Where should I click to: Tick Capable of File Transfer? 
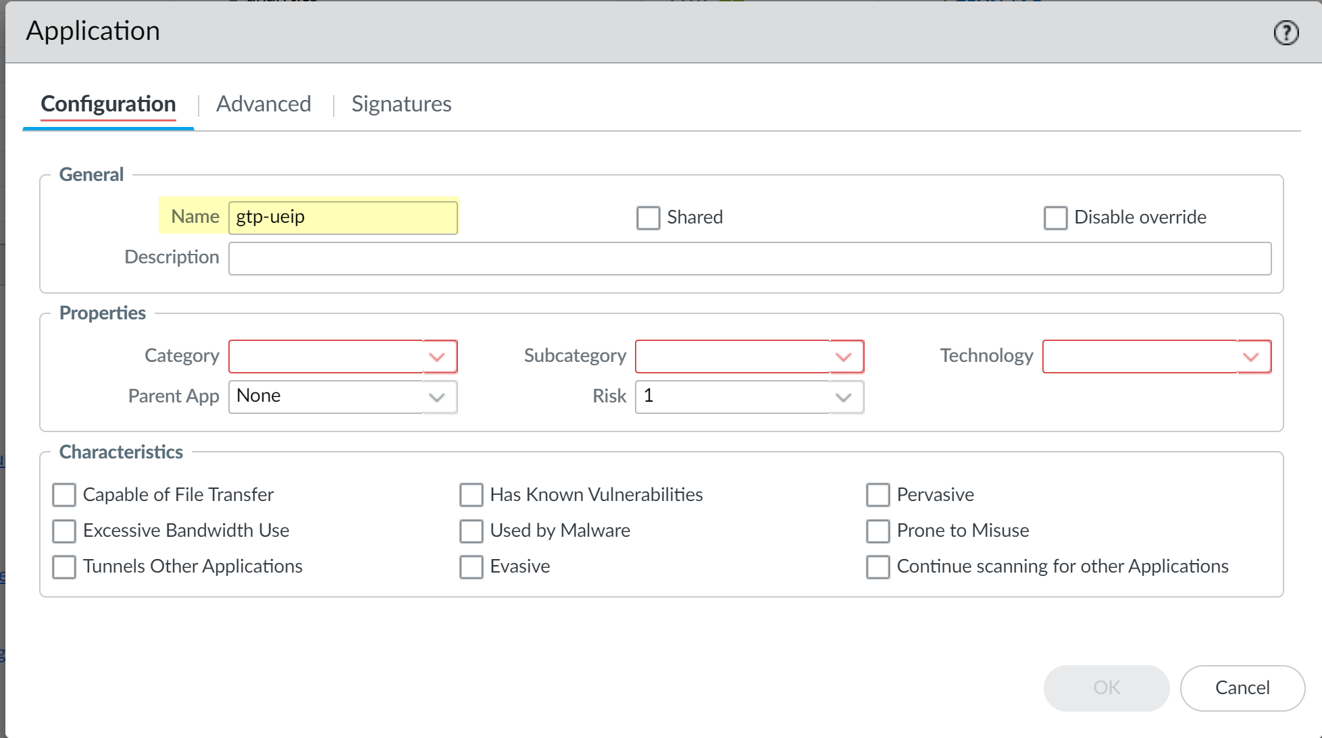(x=64, y=495)
